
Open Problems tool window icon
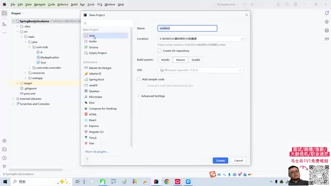(x=4, y=158)
